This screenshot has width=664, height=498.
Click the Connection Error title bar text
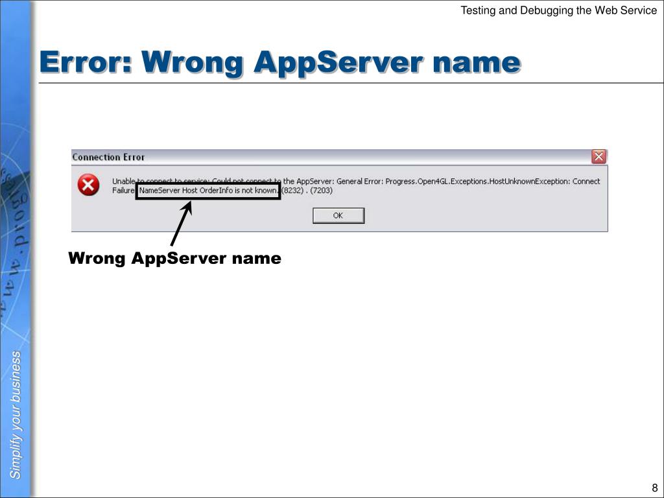coord(108,157)
